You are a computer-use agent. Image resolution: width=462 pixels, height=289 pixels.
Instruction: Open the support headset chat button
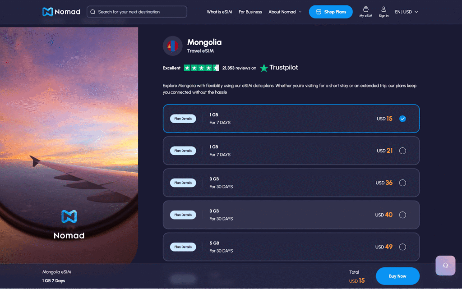point(445,266)
